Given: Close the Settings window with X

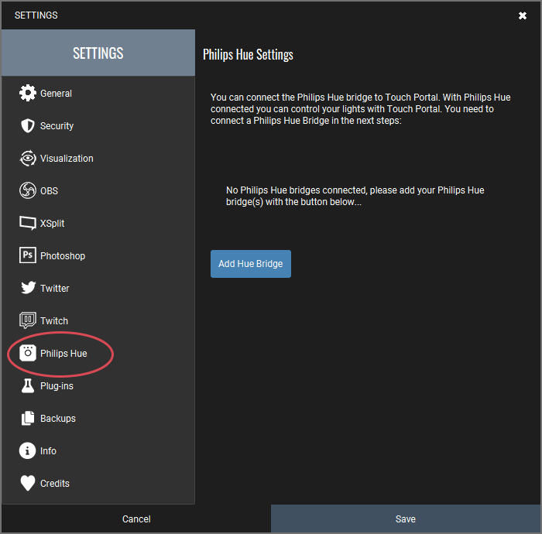Looking at the screenshot, I should point(523,15).
